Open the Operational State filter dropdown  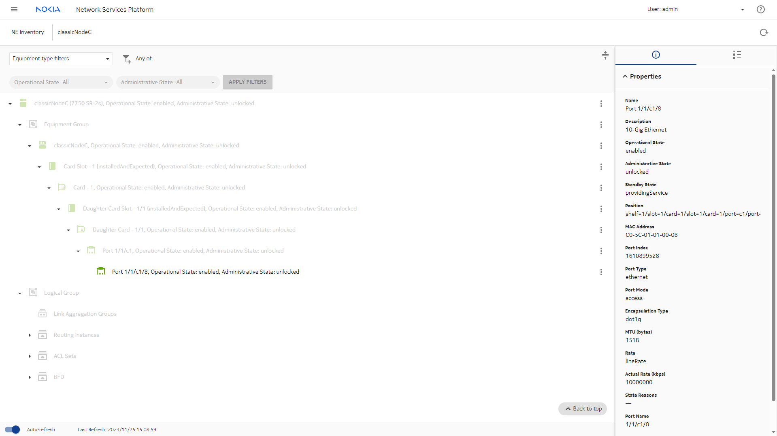61,82
